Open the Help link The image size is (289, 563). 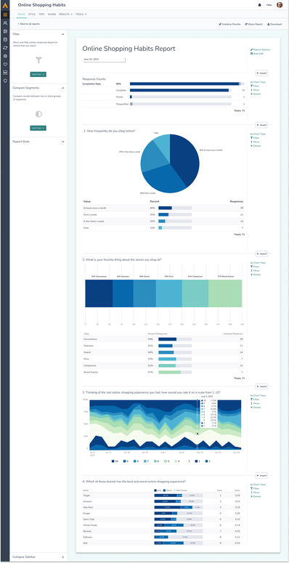269,5
